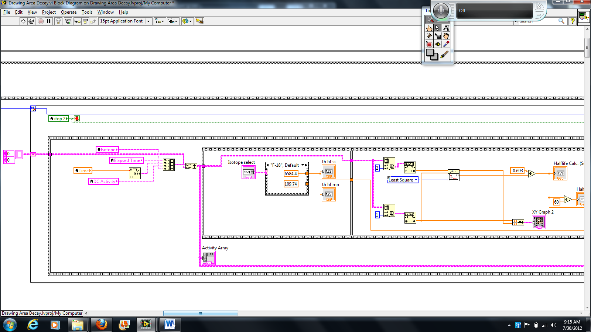
Task: Click the exponential fit VI node
Action: pos(454,175)
